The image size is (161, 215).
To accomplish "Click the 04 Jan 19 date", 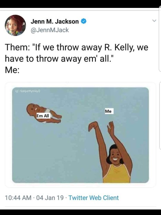I will (50, 198).
